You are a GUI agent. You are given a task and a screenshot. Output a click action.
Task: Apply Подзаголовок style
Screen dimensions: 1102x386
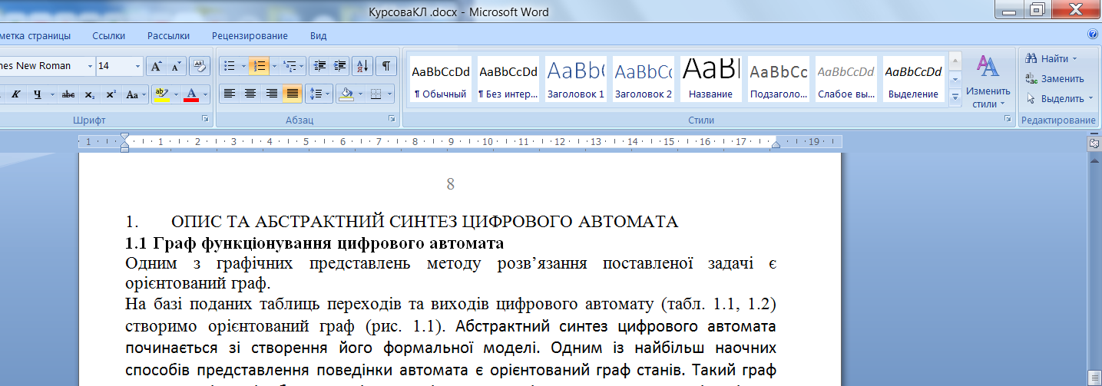779,79
